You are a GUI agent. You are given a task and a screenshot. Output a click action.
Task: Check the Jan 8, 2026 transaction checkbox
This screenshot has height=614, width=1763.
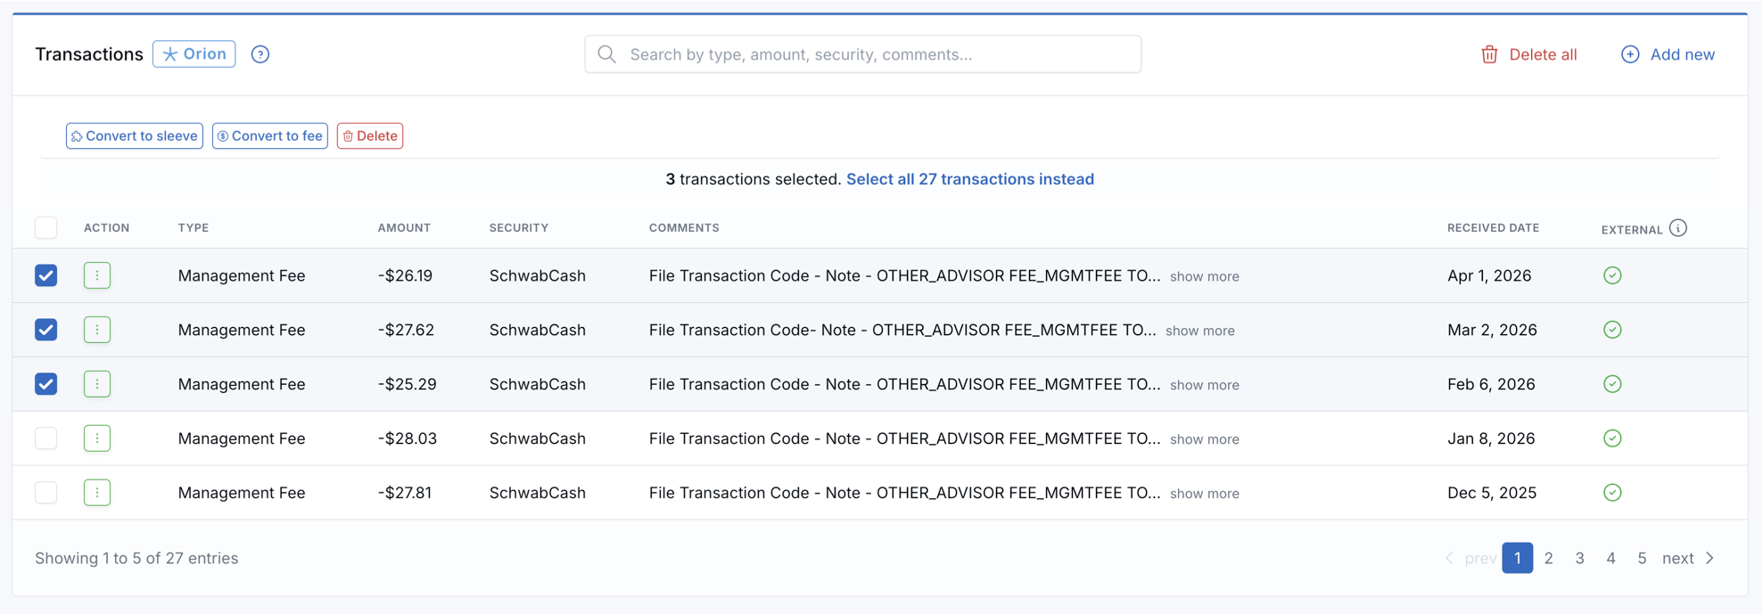coord(46,438)
